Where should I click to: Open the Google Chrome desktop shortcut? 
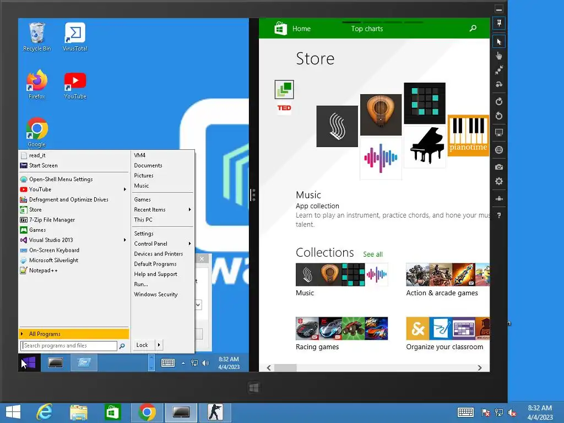[x=37, y=132]
